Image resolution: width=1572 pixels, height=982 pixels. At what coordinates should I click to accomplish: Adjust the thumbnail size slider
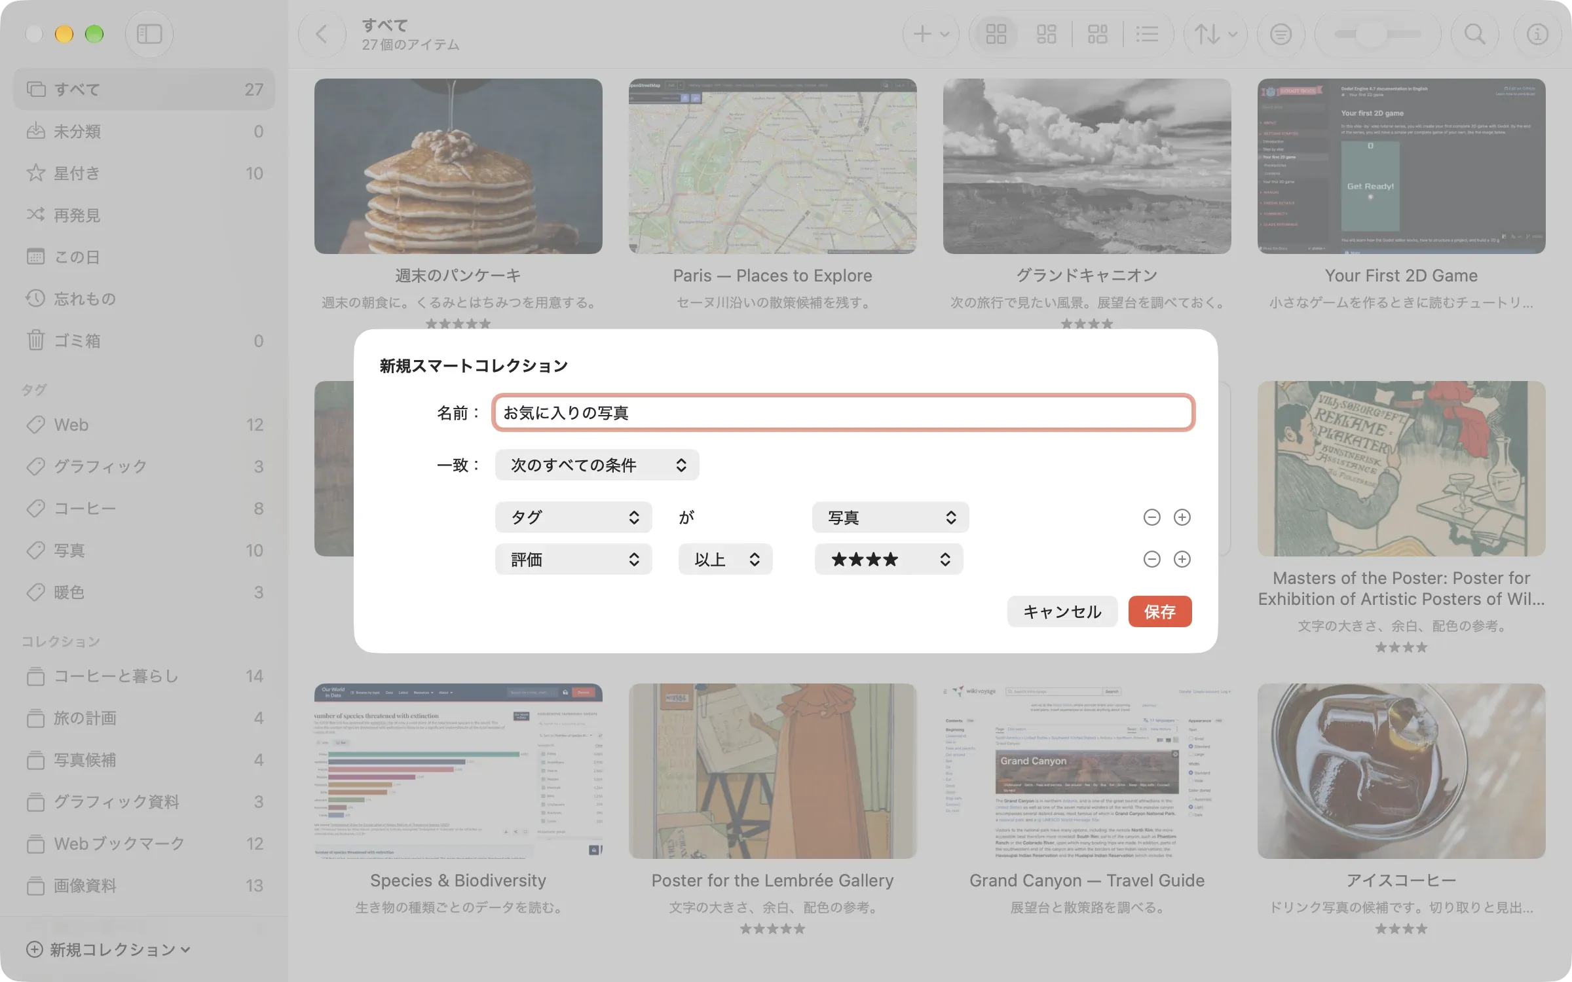pos(1377,34)
